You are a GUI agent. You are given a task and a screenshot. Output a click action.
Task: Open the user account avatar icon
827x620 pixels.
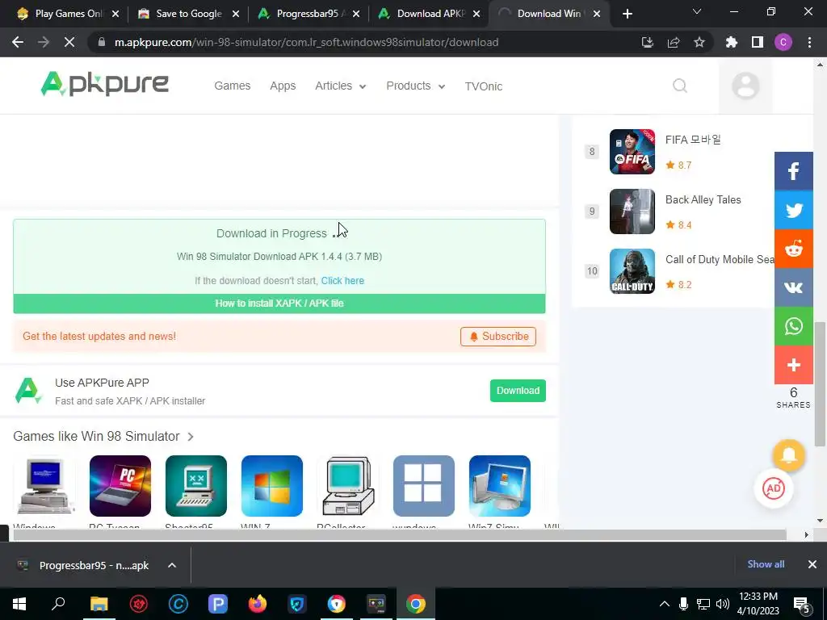click(745, 86)
